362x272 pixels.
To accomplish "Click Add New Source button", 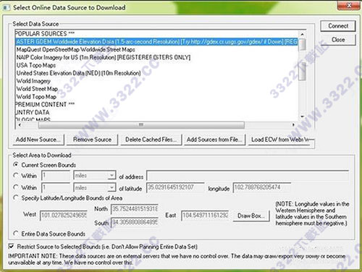I will coord(38,140).
